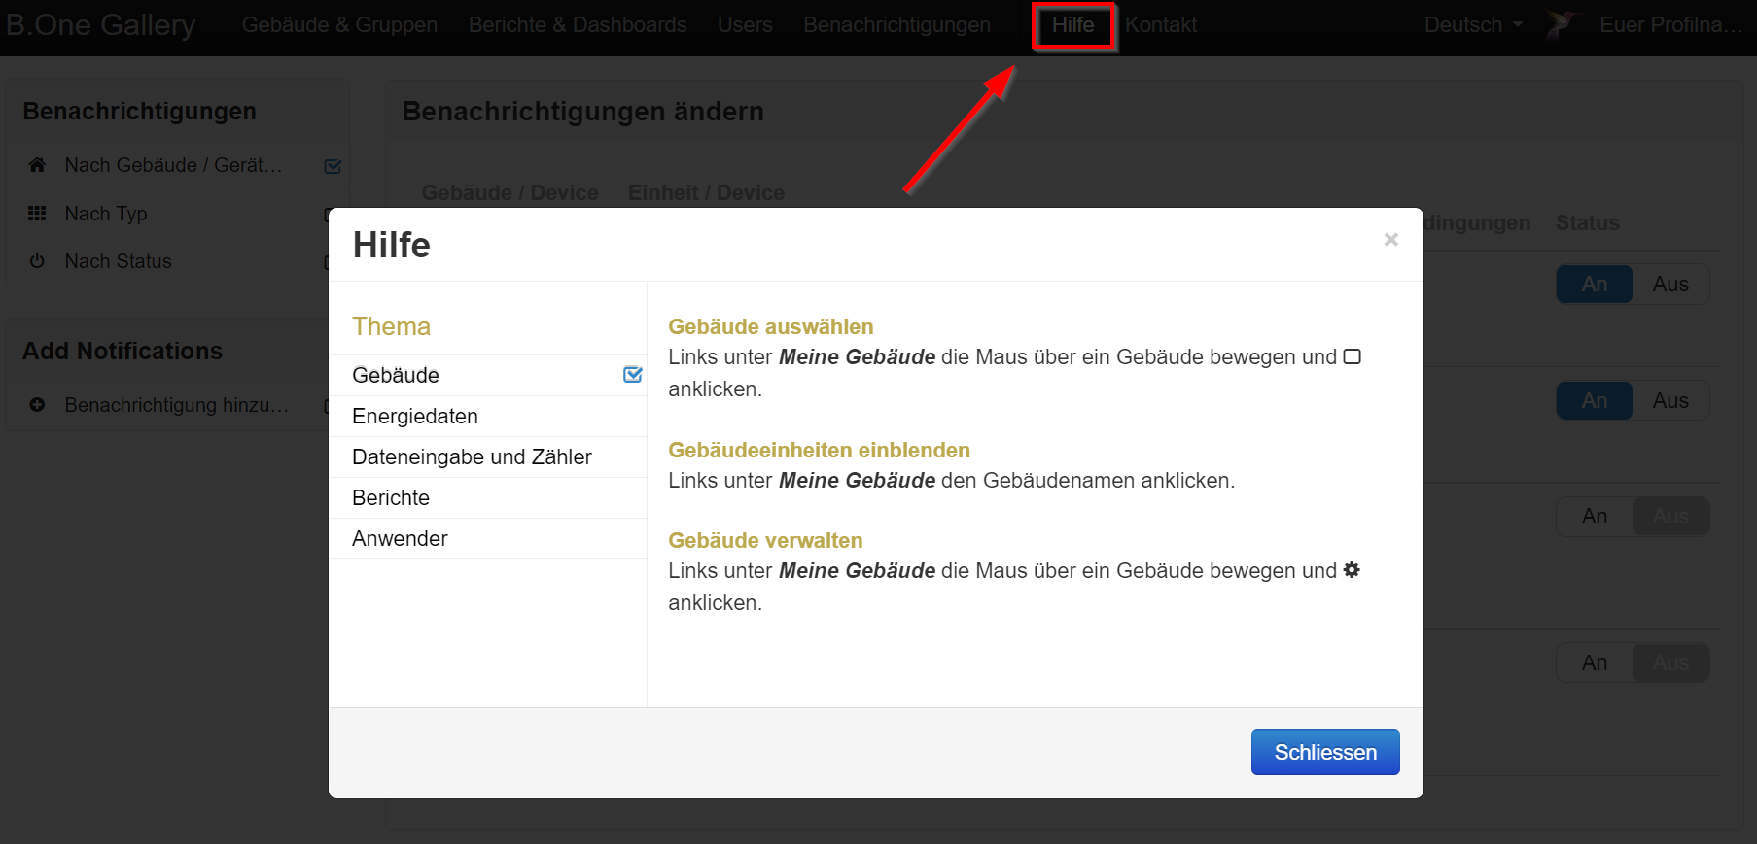Switch first notification toggle to Aus
The width and height of the screenshot is (1757, 844).
pos(1670,285)
